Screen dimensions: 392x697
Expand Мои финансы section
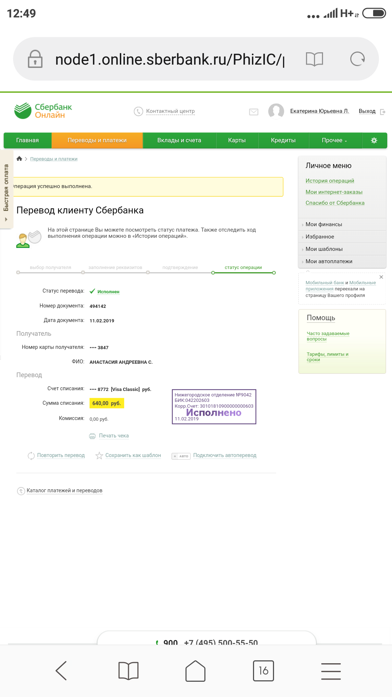(342, 224)
